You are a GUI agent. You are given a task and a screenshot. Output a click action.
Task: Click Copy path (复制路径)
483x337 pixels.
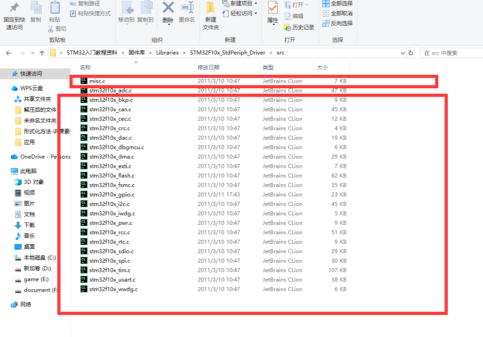pos(85,4)
